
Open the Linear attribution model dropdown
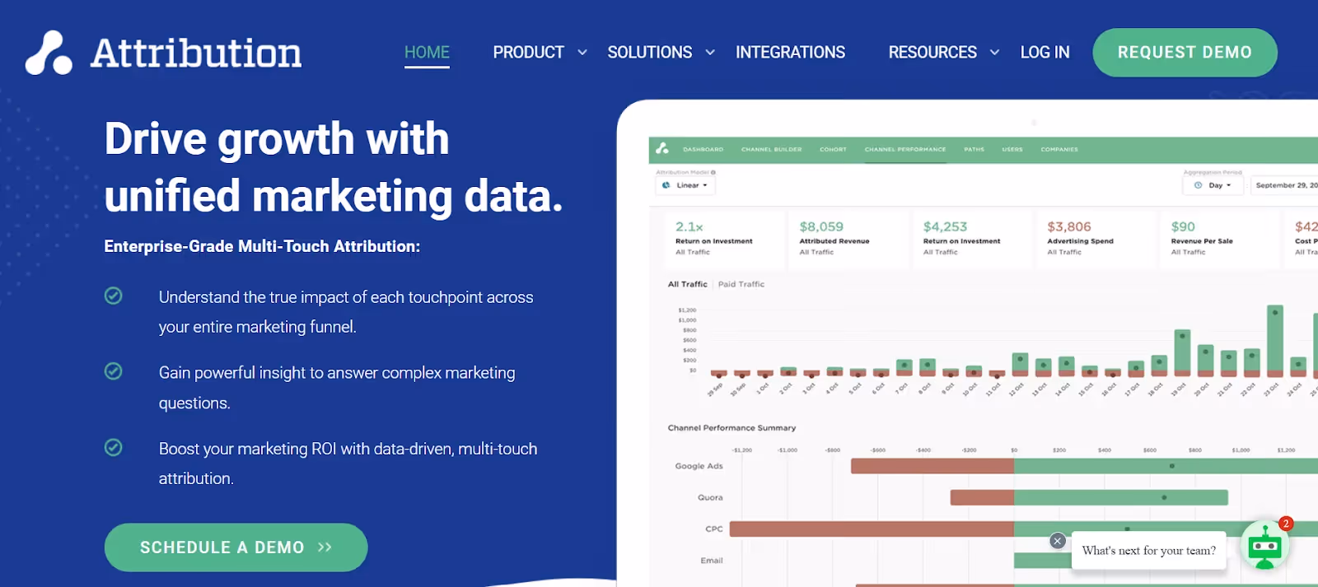685,185
